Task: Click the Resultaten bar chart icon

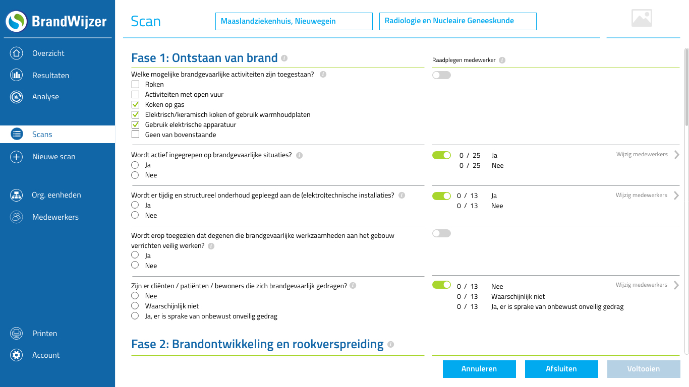Action: coord(17,76)
